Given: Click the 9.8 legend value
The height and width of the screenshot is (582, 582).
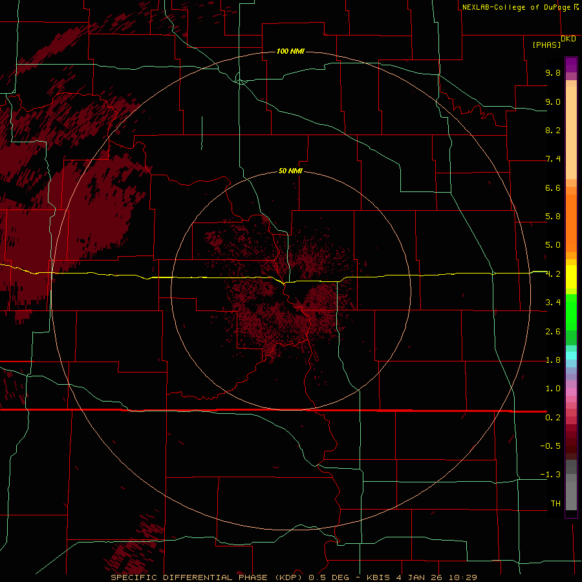Looking at the screenshot, I should click(553, 72).
